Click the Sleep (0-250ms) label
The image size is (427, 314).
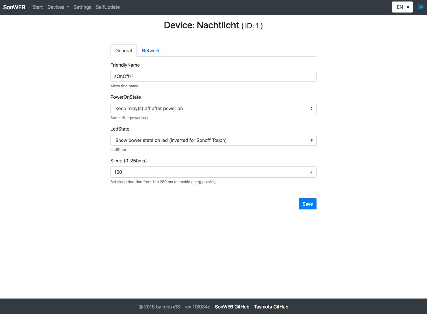[129, 161]
